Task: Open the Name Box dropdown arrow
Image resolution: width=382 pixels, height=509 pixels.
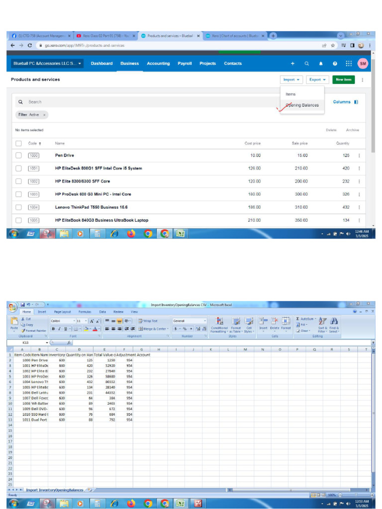Action: click(x=47, y=342)
